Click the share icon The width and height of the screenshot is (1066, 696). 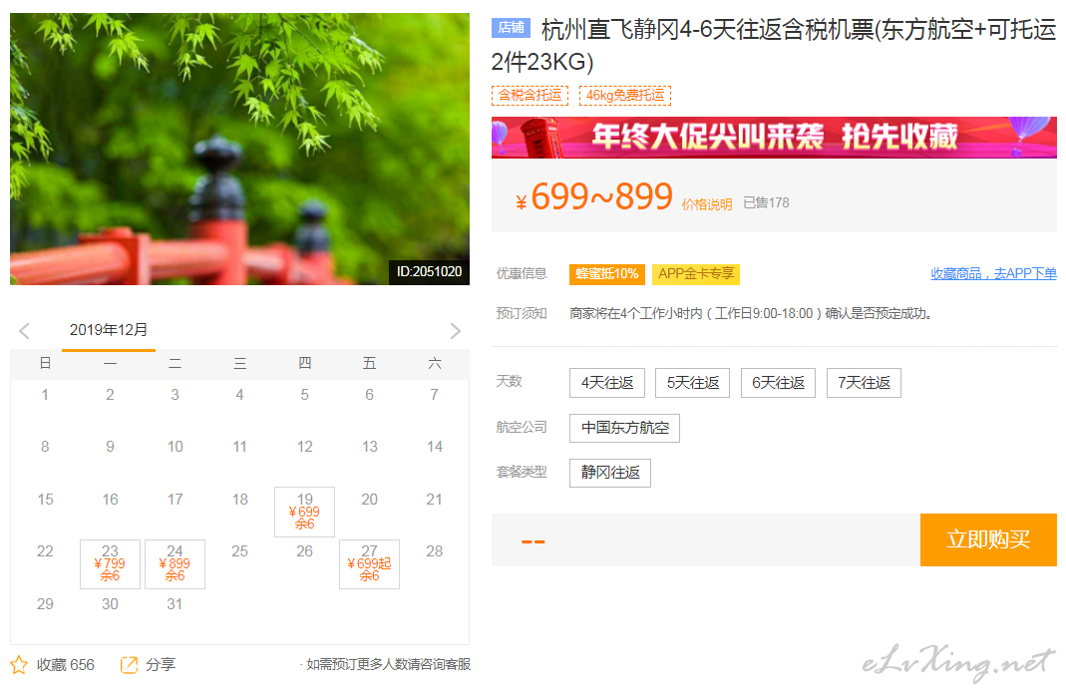tap(129, 665)
